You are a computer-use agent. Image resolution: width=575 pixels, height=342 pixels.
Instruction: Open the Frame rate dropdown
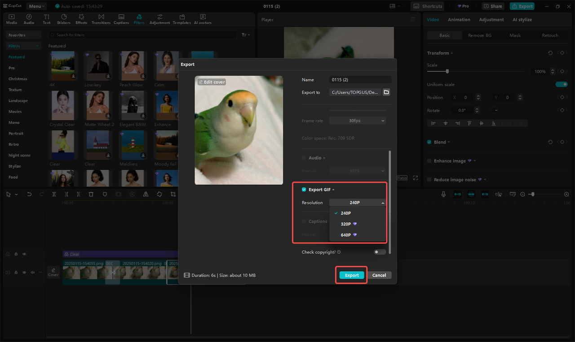click(357, 120)
